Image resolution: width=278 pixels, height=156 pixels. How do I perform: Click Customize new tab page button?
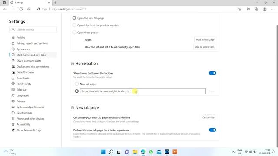click(x=208, y=117)
